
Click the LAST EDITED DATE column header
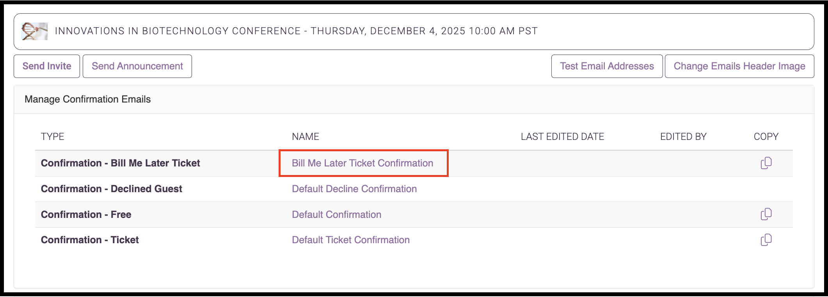point(562,136)
